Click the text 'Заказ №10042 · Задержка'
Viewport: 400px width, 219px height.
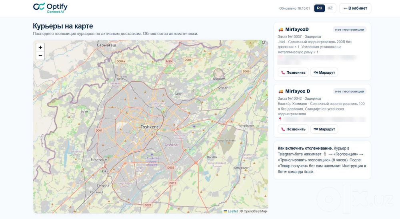[x=299, y=98]
